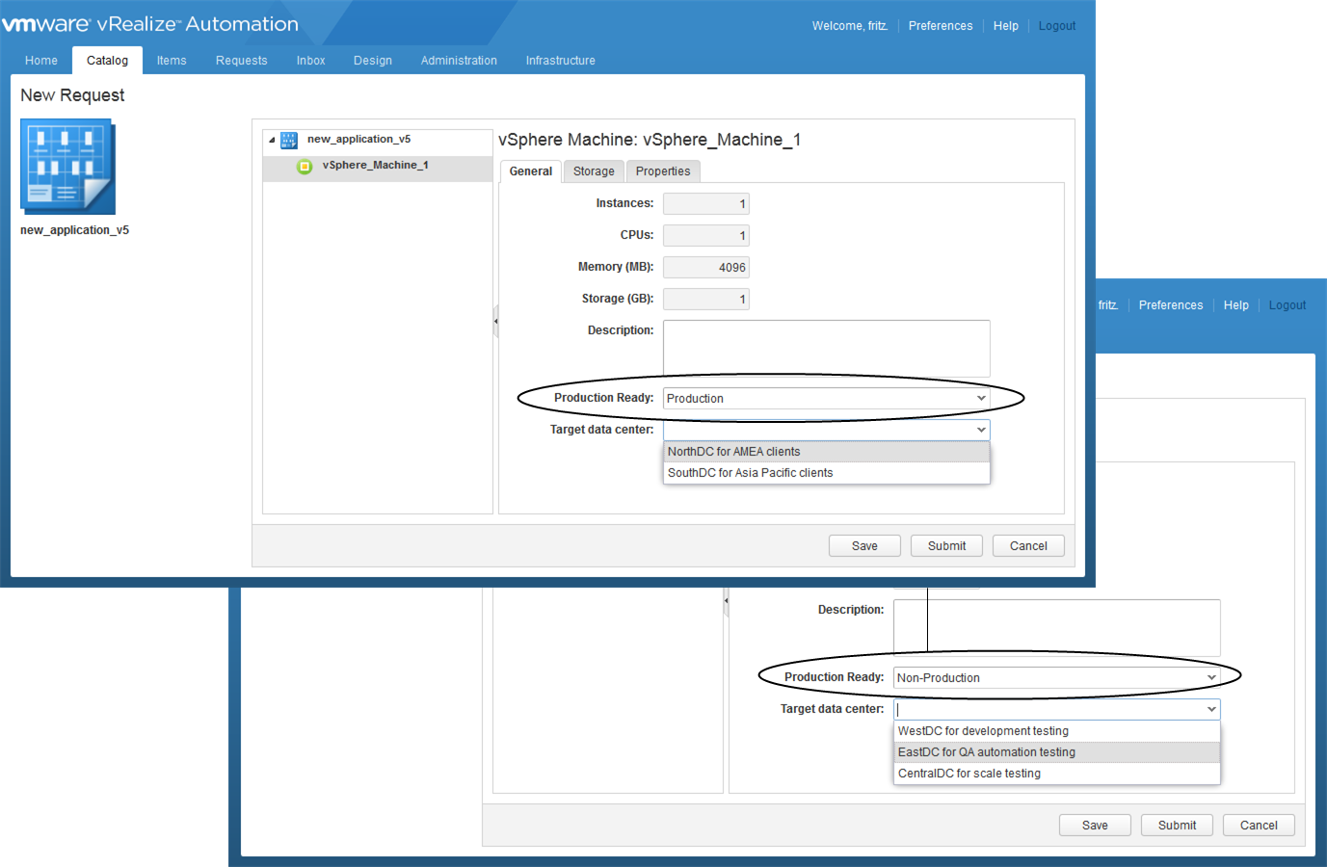
Task: Collapse the left tree panel splitter handle
Action: coord(495,321)
